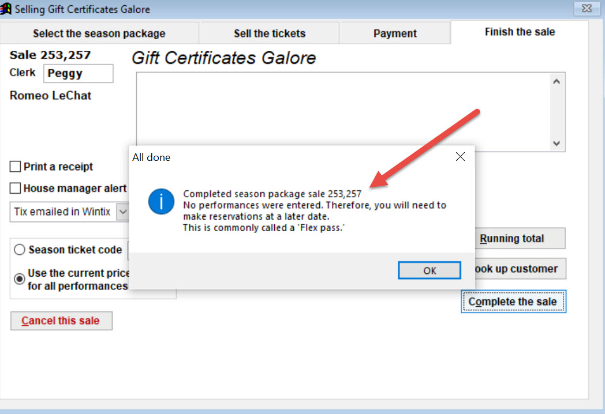605x414 pixels.
Task: Click the Completed season package sale message
Action: click(272, 194)
